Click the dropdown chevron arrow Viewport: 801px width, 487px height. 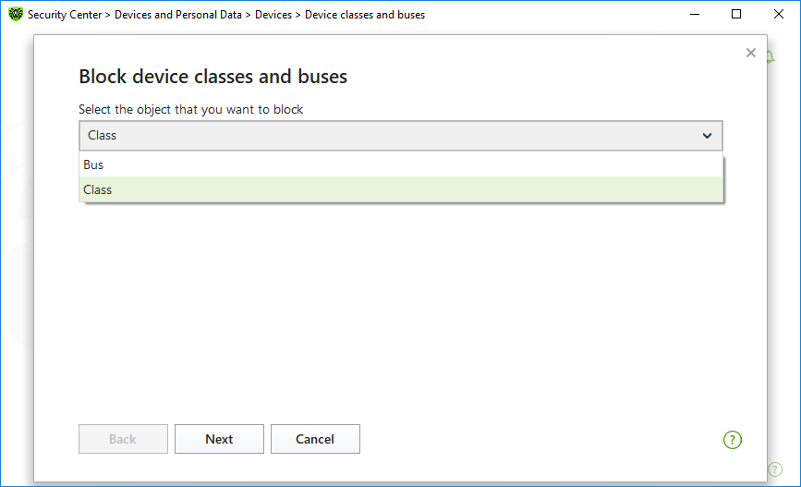[707, 136]
